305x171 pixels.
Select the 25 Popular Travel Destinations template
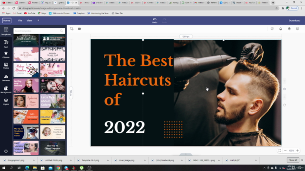coord(53,40)
